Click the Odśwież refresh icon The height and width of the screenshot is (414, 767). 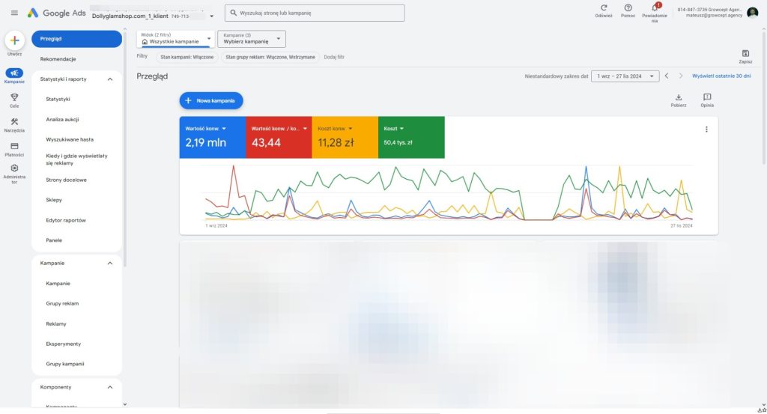(x=603, y=7)
